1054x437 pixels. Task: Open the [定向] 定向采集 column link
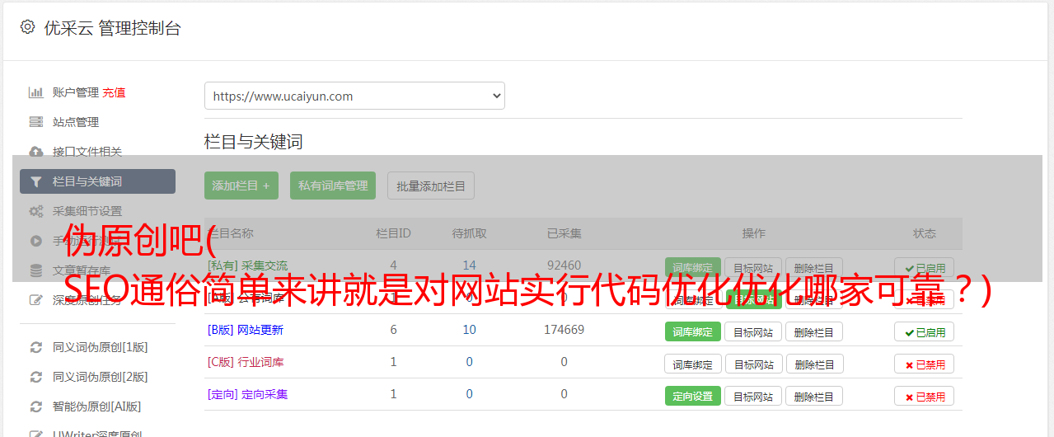click(248, 394)
